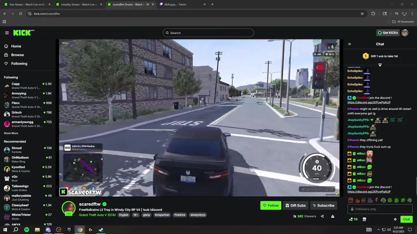
Task: Open the user profile avatar menu
Action: (405, 33)
